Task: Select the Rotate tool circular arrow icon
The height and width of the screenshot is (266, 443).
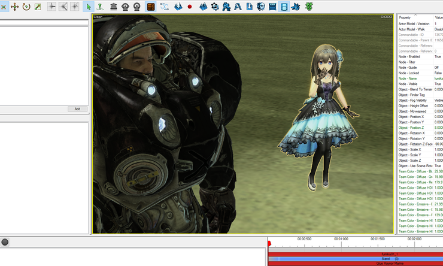Action: point(26,7)
